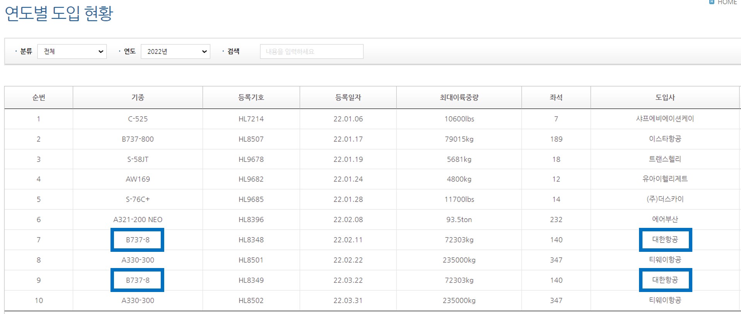This screenshot has width=741, height=314.
Task: Click registration code HL8349
Action: (251, 280)
